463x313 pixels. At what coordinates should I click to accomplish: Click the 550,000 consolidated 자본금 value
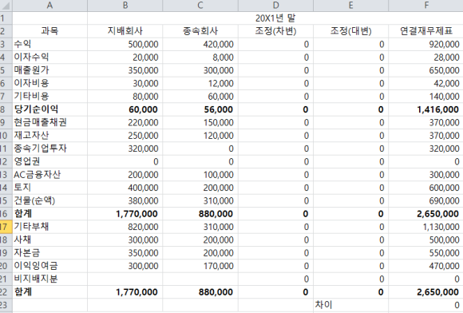pyautogui.click(x=425, y=253)
